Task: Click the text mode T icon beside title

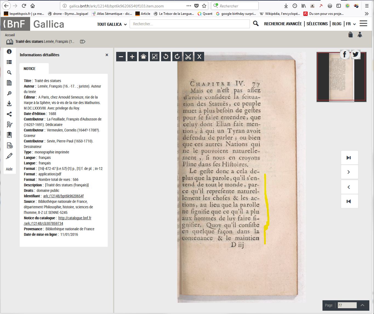Action: click(x=82, y=41)
